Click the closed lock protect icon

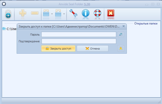(x=46, y=13)
